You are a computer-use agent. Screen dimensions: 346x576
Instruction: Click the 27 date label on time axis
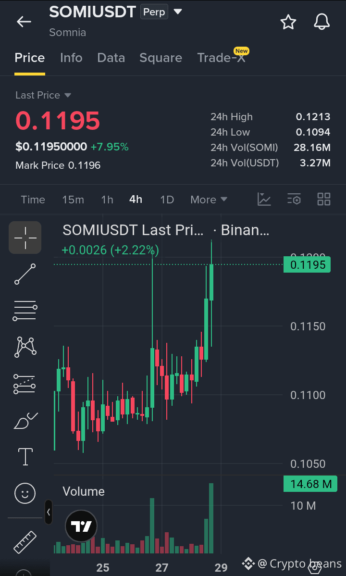click(161, 568)
